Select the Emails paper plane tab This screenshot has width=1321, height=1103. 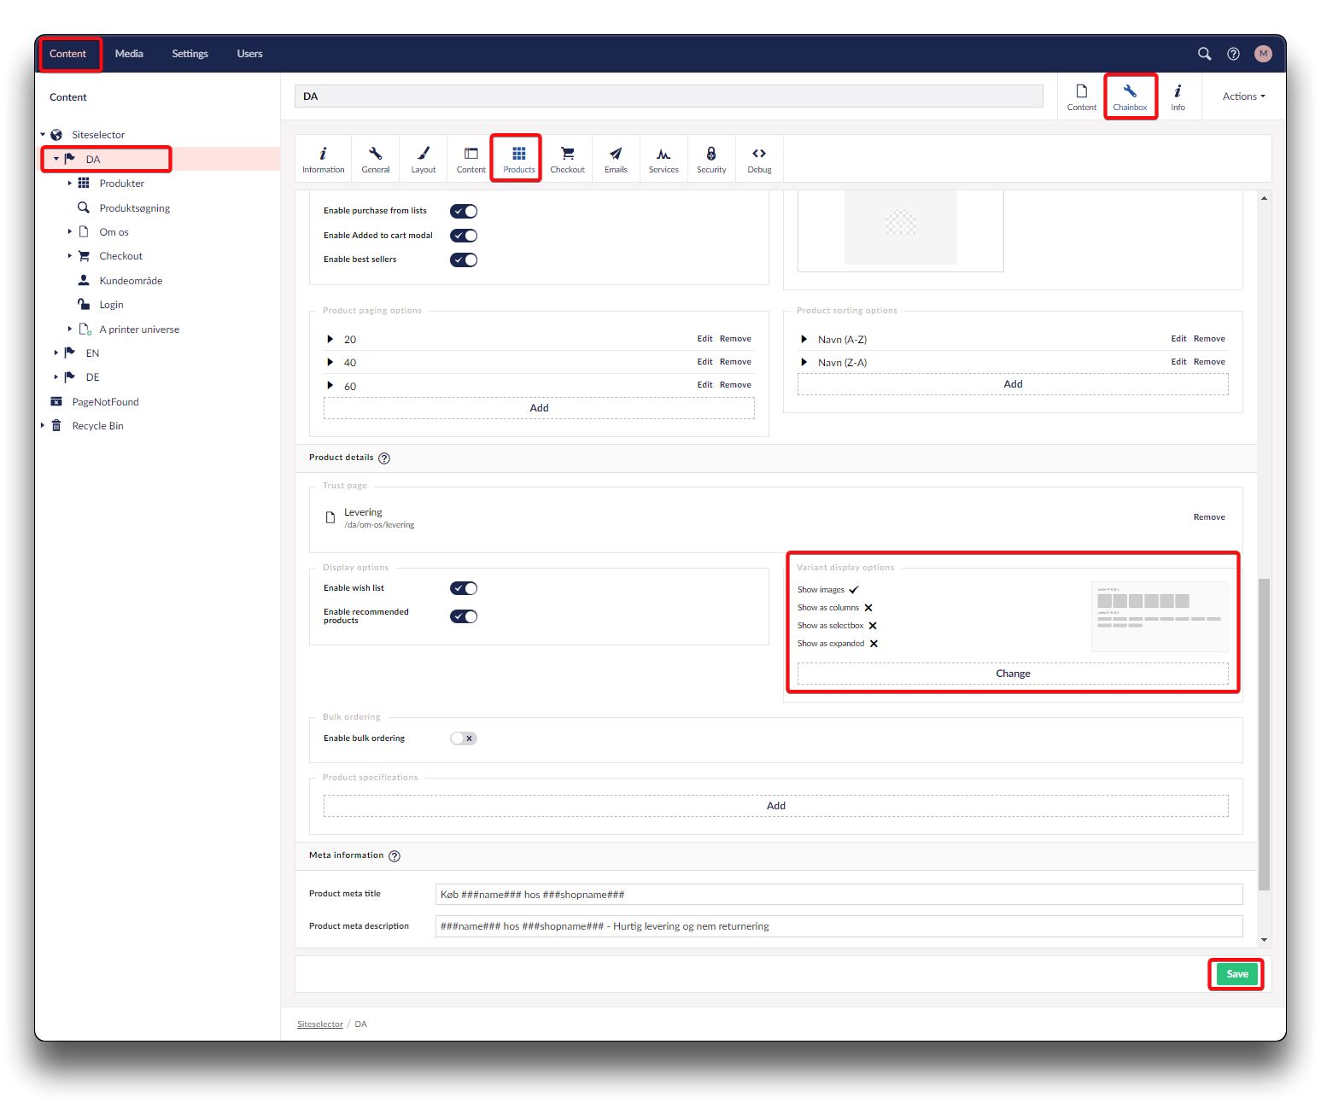pos(616,159)
